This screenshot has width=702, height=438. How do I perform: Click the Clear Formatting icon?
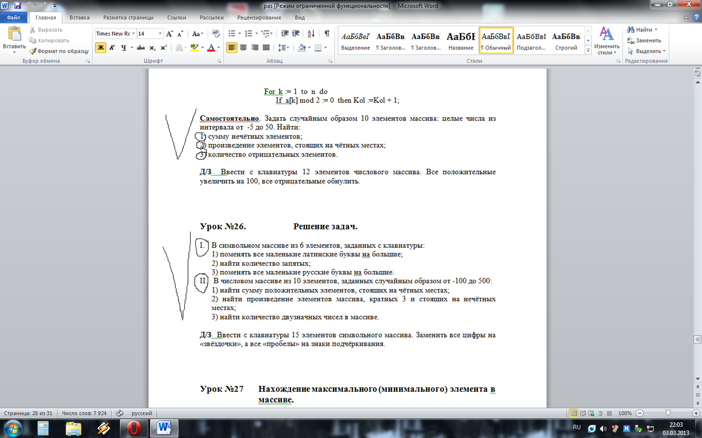pos(215,34)
